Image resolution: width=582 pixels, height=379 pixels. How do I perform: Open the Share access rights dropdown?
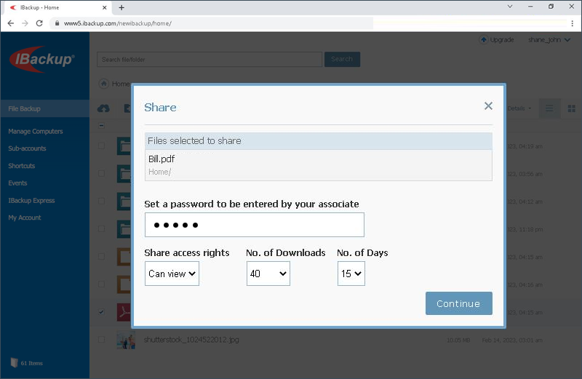click(172, 274)
